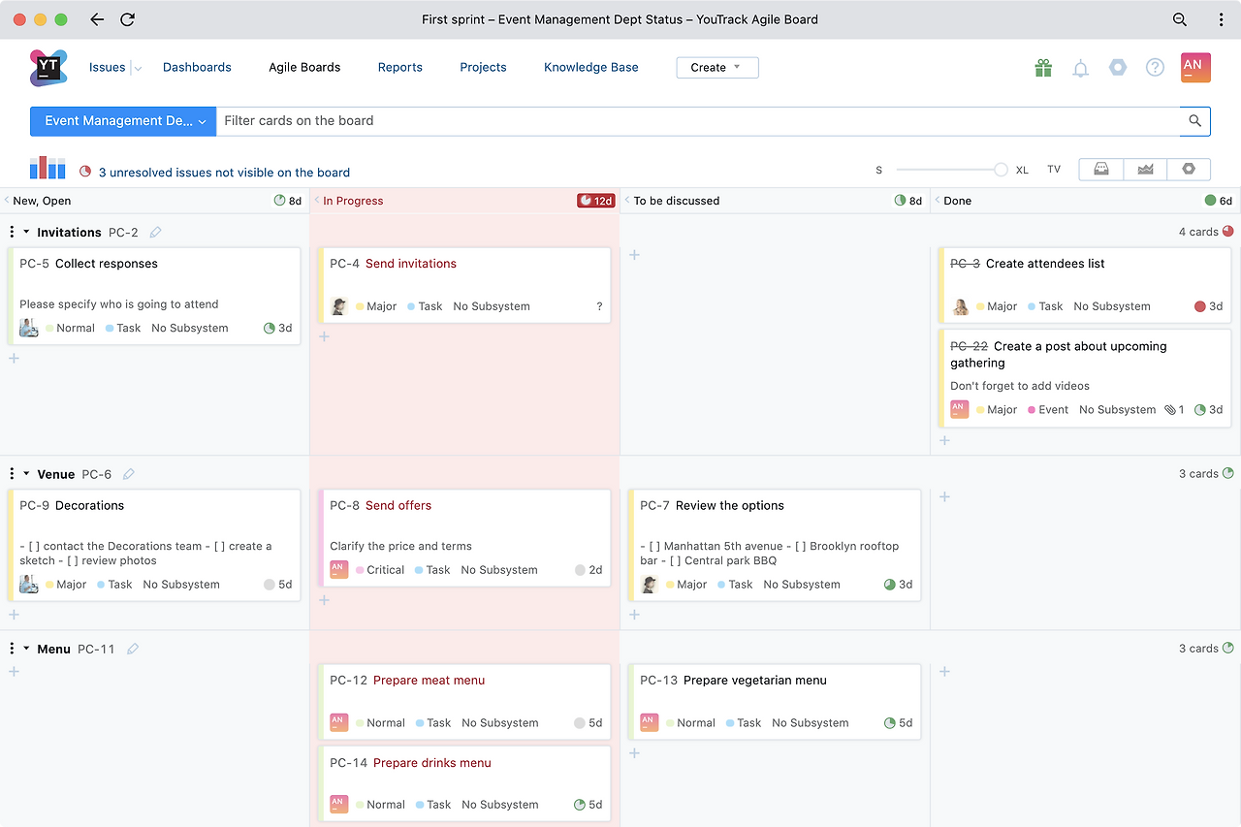Image resolution: width=1241 pixels, height=827 pixels.
Task: Click the sprint bar chart icon
Action: (48, 168)
